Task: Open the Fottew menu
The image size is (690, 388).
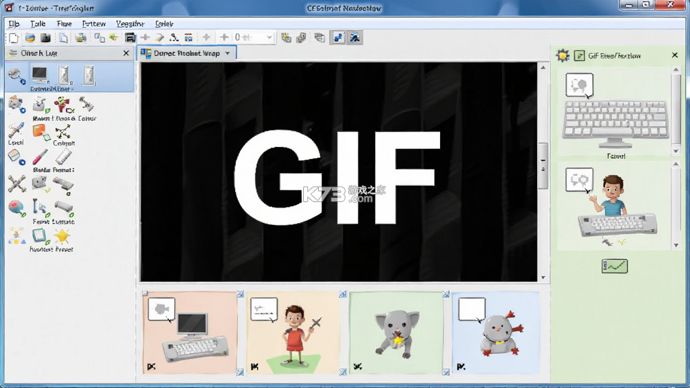Action: 94,24
